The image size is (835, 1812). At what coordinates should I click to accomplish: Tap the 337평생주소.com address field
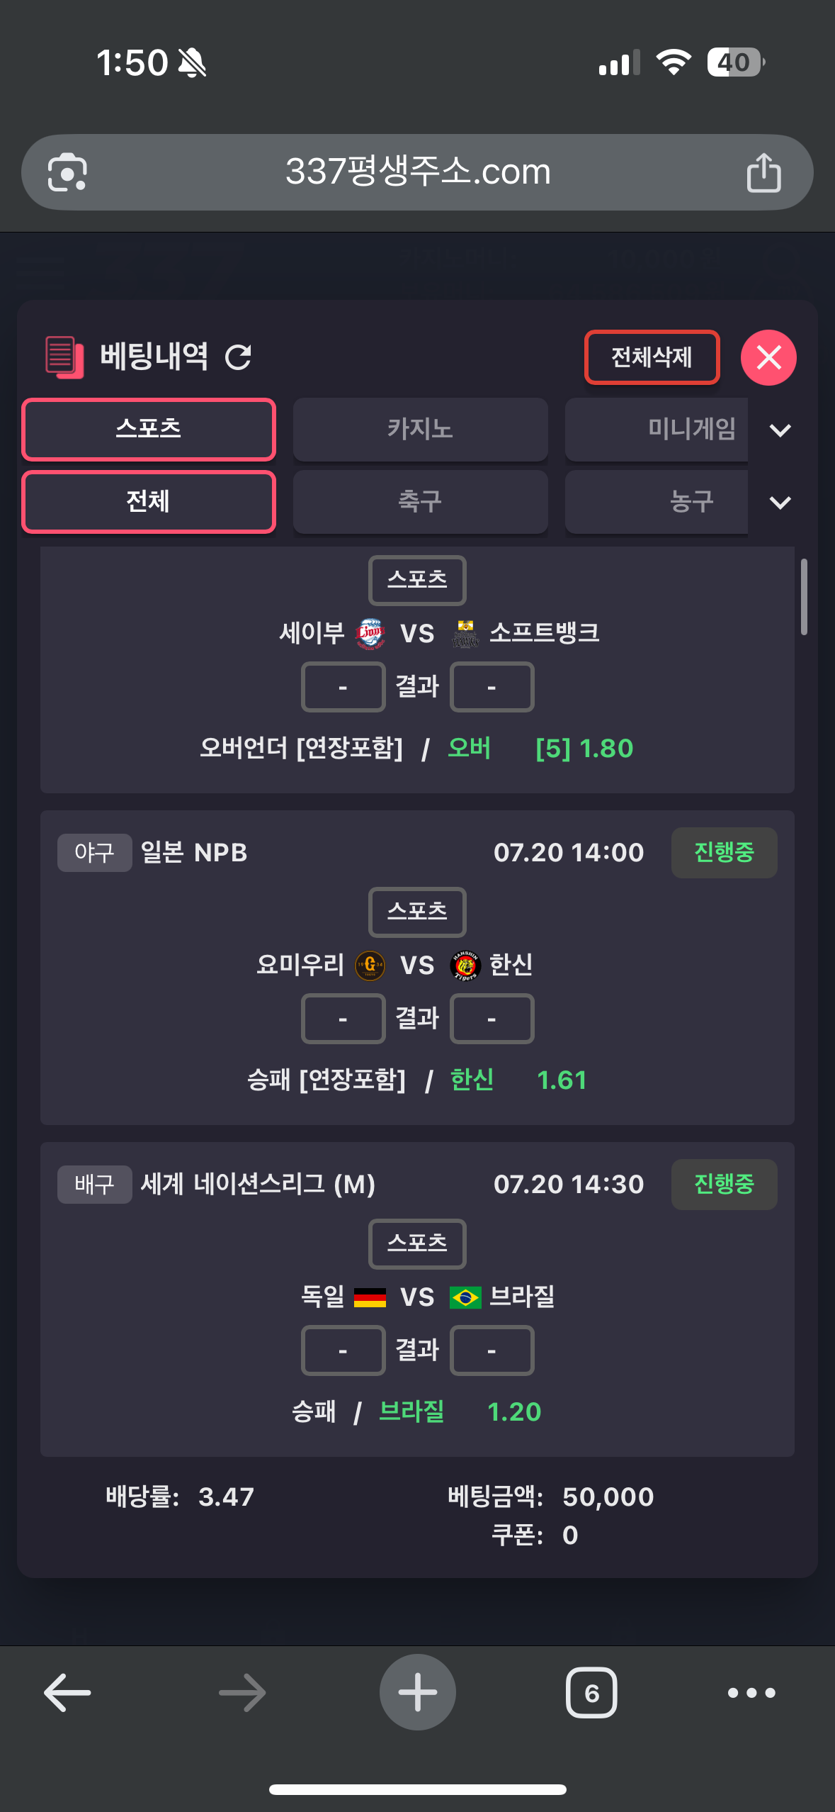417,172
